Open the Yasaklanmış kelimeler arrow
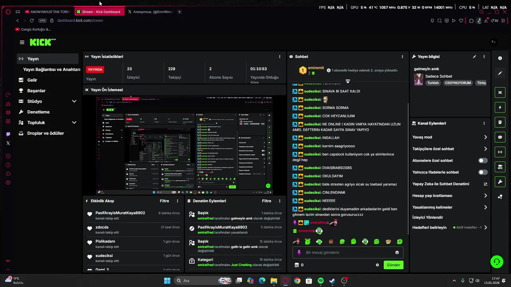The height and width of the screenshot is (287, 511). (485, 207)
